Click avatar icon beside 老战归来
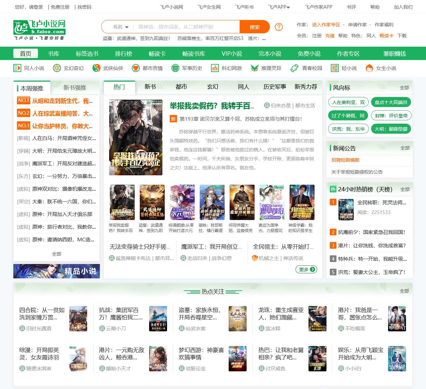 [183, 258]
